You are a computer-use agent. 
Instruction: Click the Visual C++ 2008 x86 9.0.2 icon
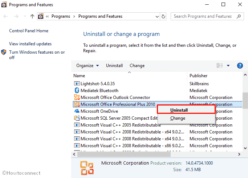(x=77, y=145)
